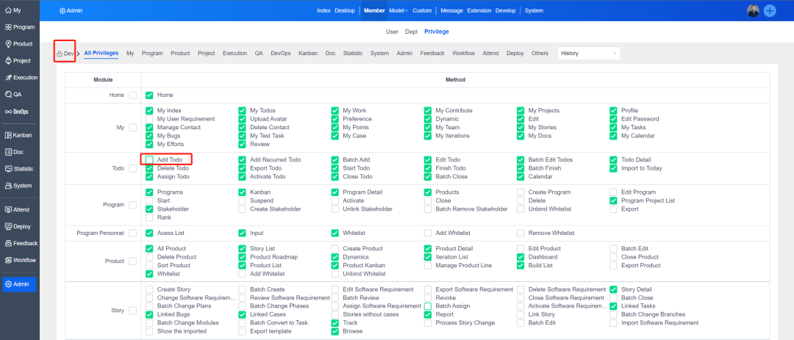The image size is (794, 340).
Task: Open the Admin menu in header
Action: (x=71, y=11)
